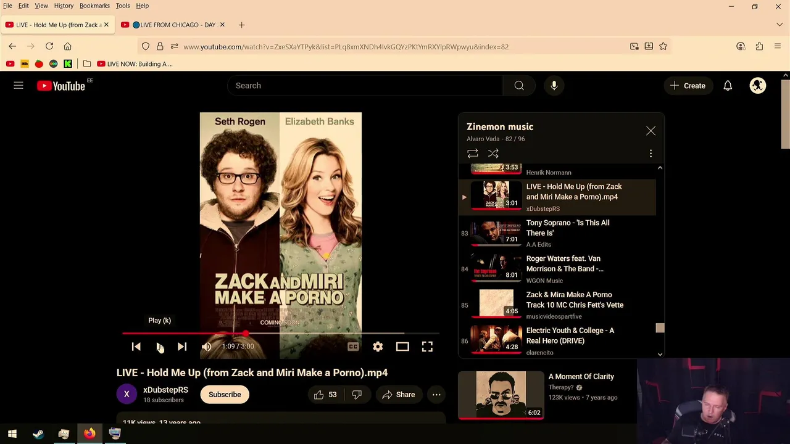Open the Bookmarks menu
The height and width of the screenshot is (444, 790).
94,6
